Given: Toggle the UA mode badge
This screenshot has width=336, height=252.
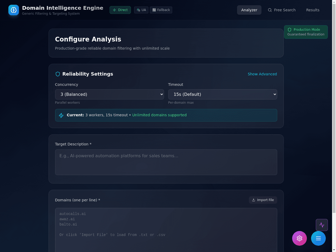Looking at the screenshot, I should (141, 10).
